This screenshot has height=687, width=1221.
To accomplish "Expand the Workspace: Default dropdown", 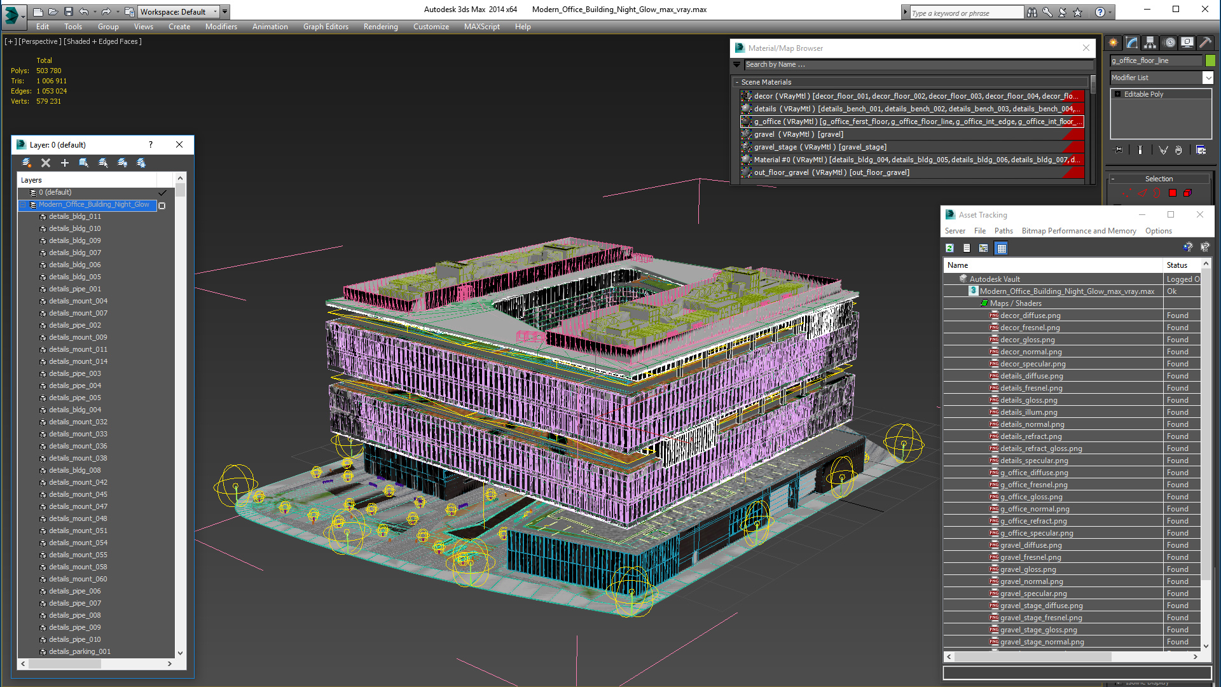I will click(216, 11).
